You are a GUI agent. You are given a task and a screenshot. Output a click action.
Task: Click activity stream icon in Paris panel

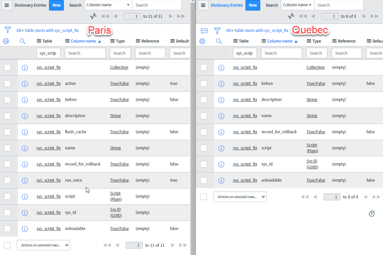coord(93,16)
